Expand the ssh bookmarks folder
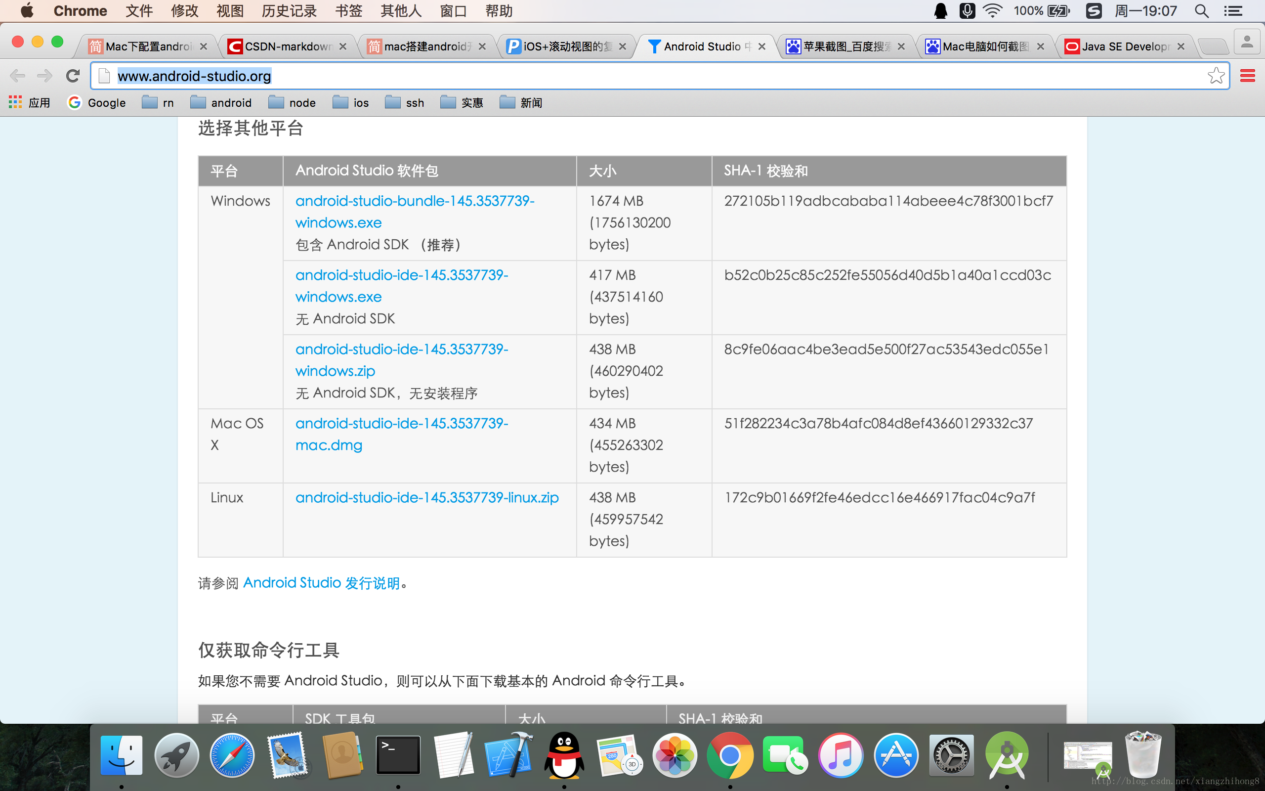Viewport: 1265px width, 791px height. (405, 102)
